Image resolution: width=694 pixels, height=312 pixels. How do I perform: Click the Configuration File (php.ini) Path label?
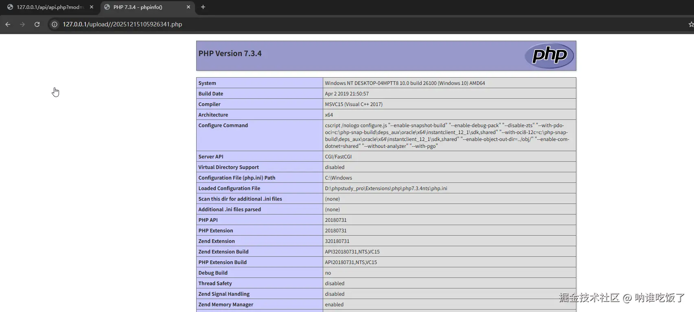tap(237, 178)
